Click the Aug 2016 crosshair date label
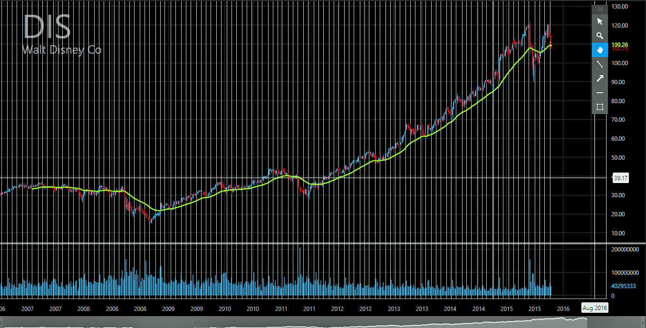646x328 pixels. pos(595,308)
